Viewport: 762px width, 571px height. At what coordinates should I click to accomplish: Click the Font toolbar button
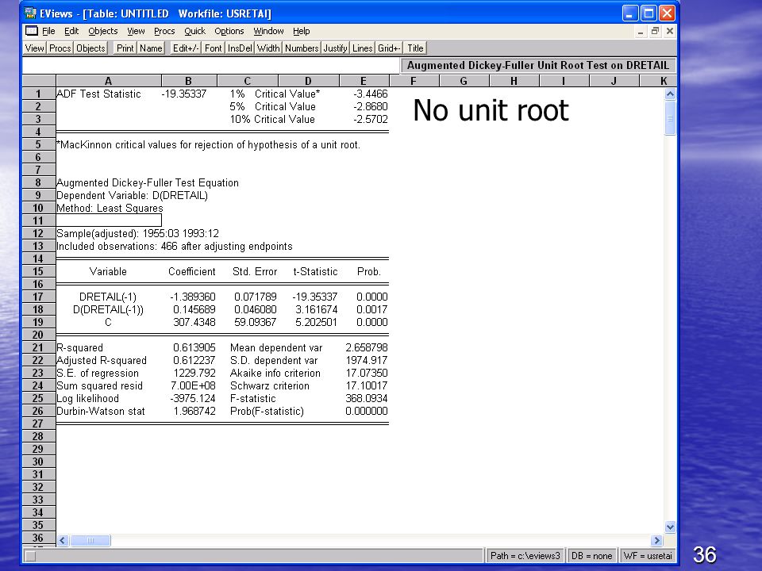pyautogui.click(x=213, y=48)
